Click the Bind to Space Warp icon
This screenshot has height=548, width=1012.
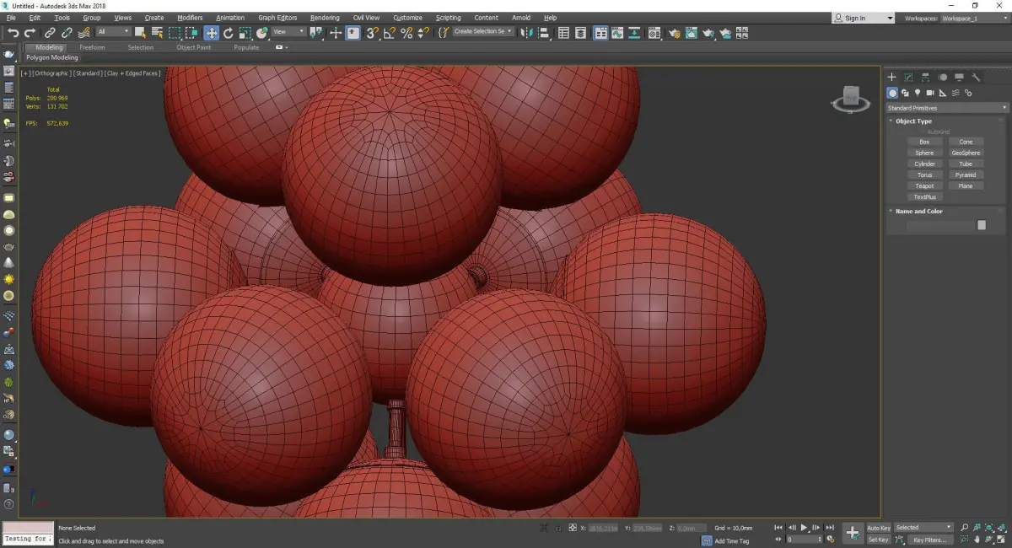tap(84, 33)
